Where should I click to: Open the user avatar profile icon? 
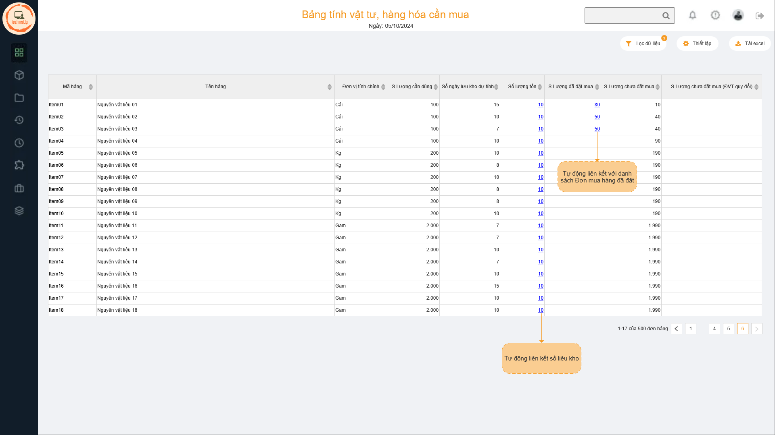coord(738,15)
